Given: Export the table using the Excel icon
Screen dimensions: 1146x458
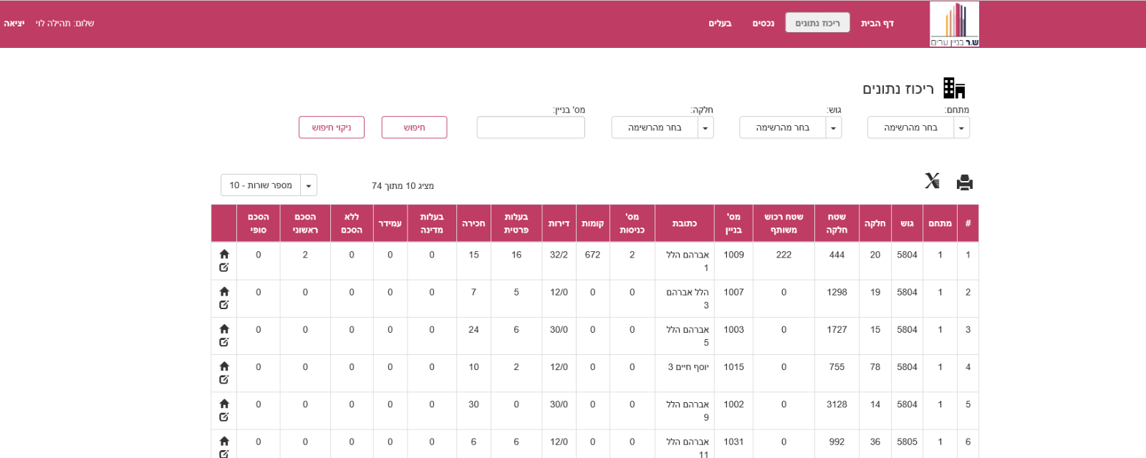Looking at the screenshot, I should point(932,181).
